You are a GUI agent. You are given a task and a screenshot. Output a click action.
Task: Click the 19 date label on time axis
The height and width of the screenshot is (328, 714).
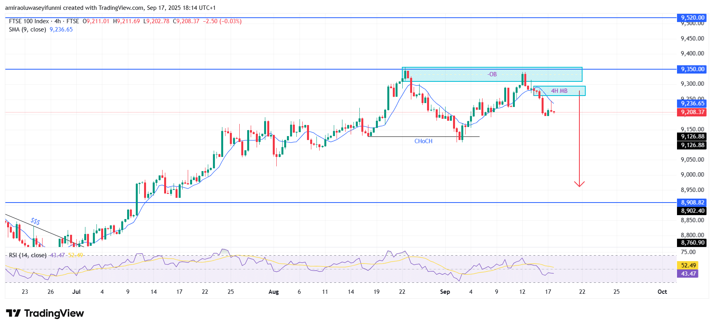(x=376, y=292)
